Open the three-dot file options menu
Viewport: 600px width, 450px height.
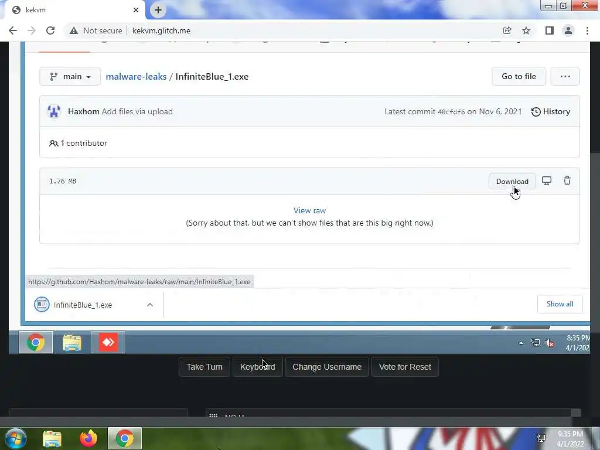[565, 77]
